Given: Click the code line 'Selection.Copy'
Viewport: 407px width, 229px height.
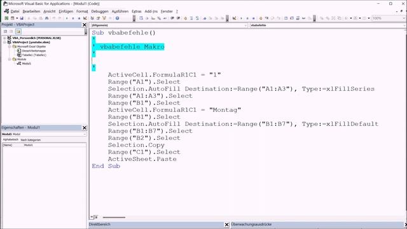Looking at the screenshot, I should click(x=136, y=145).
